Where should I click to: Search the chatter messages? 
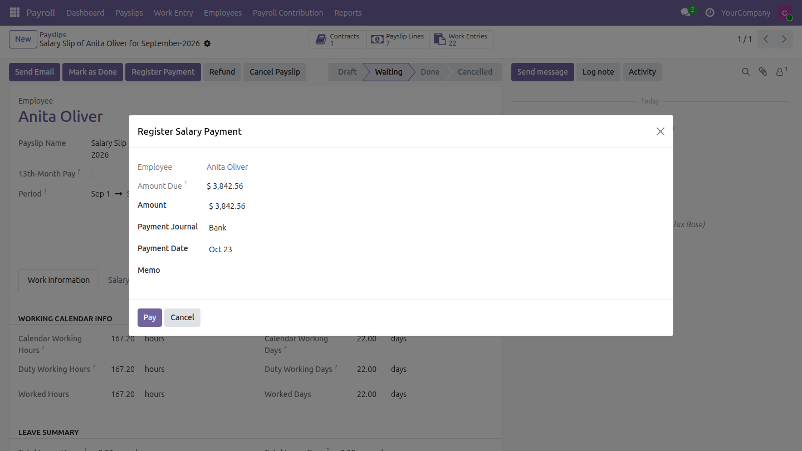click(x=746, y=72)
